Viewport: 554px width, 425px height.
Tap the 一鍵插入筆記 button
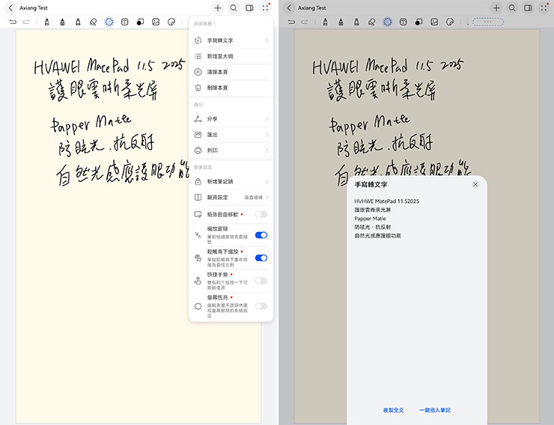click(x=434, y=410)
